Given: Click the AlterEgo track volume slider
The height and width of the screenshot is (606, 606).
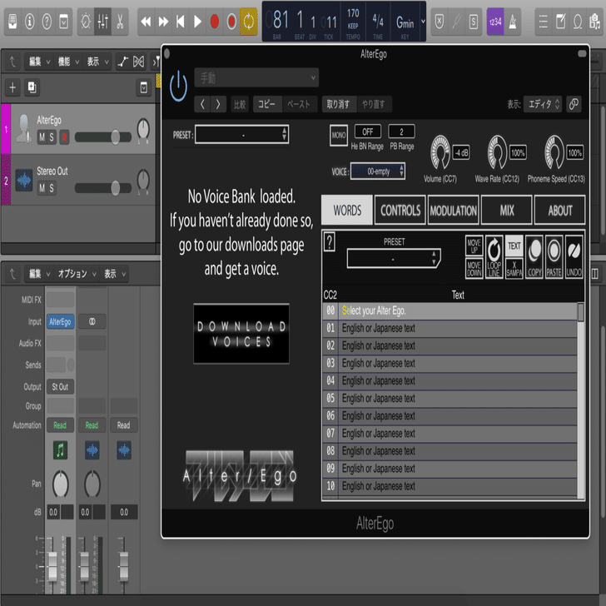Looking at the screenshot, I should click(103, 137).
